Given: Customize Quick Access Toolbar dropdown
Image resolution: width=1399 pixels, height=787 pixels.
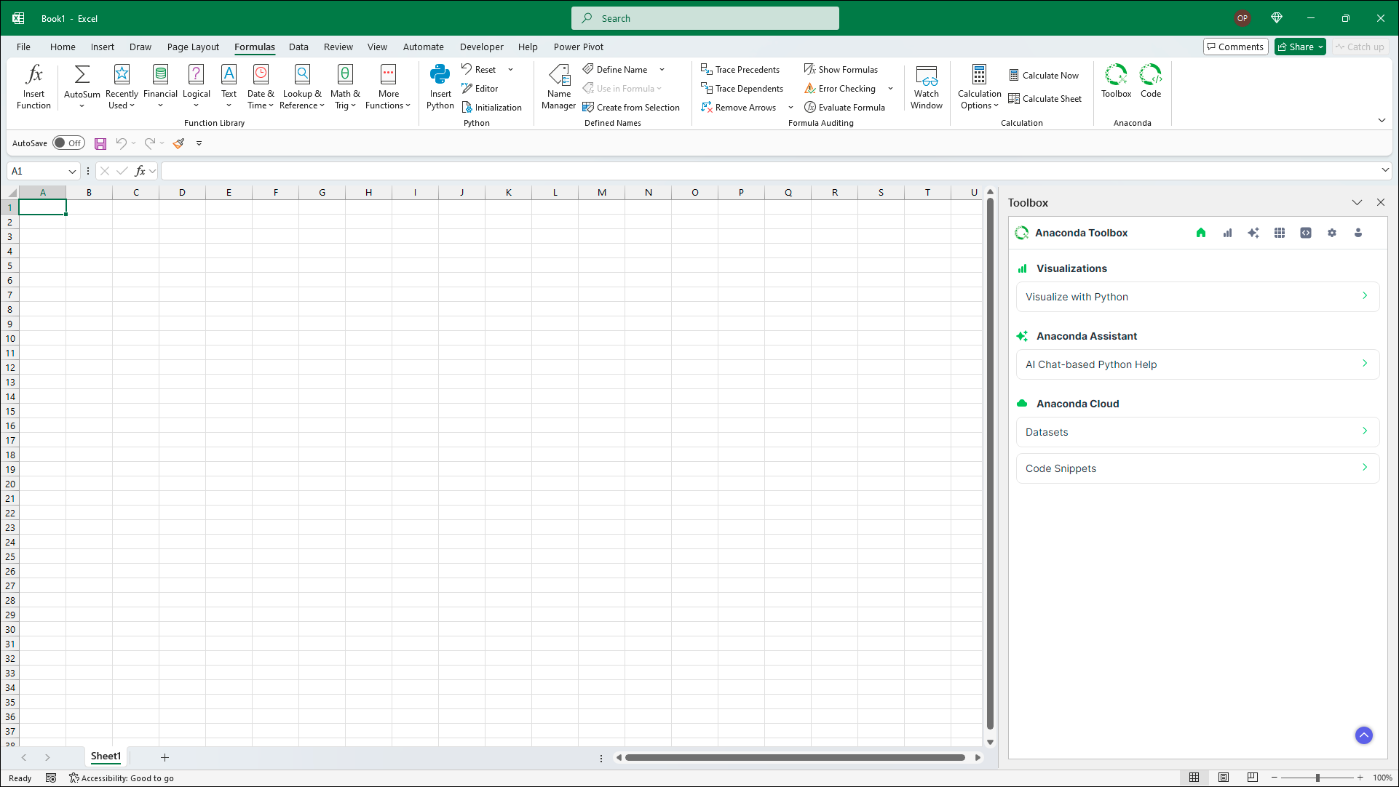Looking at the screenshot, I should pyautogui.click(x=199, y=143).
